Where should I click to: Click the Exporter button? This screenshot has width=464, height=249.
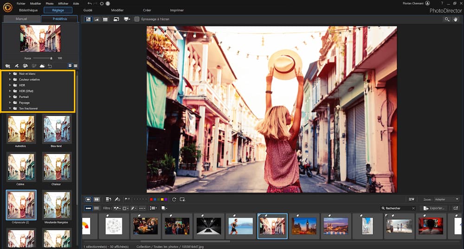click(x=434, y=208)
